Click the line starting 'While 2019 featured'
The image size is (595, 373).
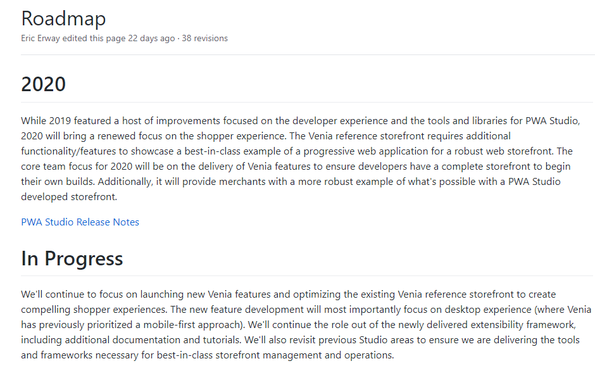point(300,121)
